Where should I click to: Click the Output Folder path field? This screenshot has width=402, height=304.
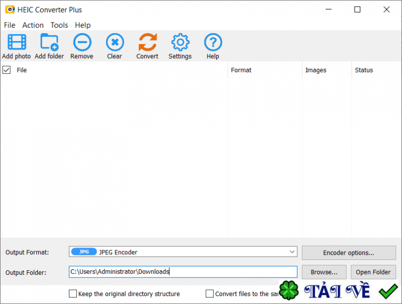pyautogui.click(x=183, y=272)
